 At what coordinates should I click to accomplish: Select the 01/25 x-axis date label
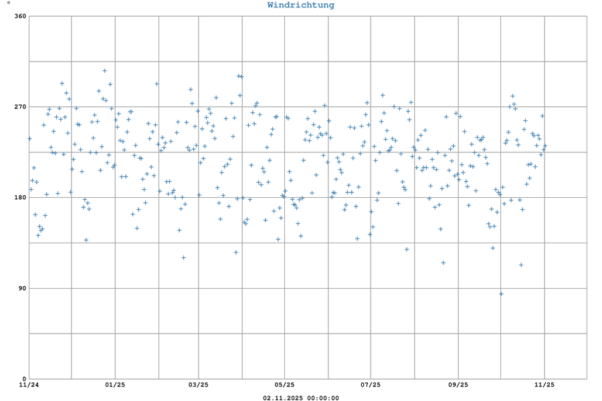tap(115, 384)
